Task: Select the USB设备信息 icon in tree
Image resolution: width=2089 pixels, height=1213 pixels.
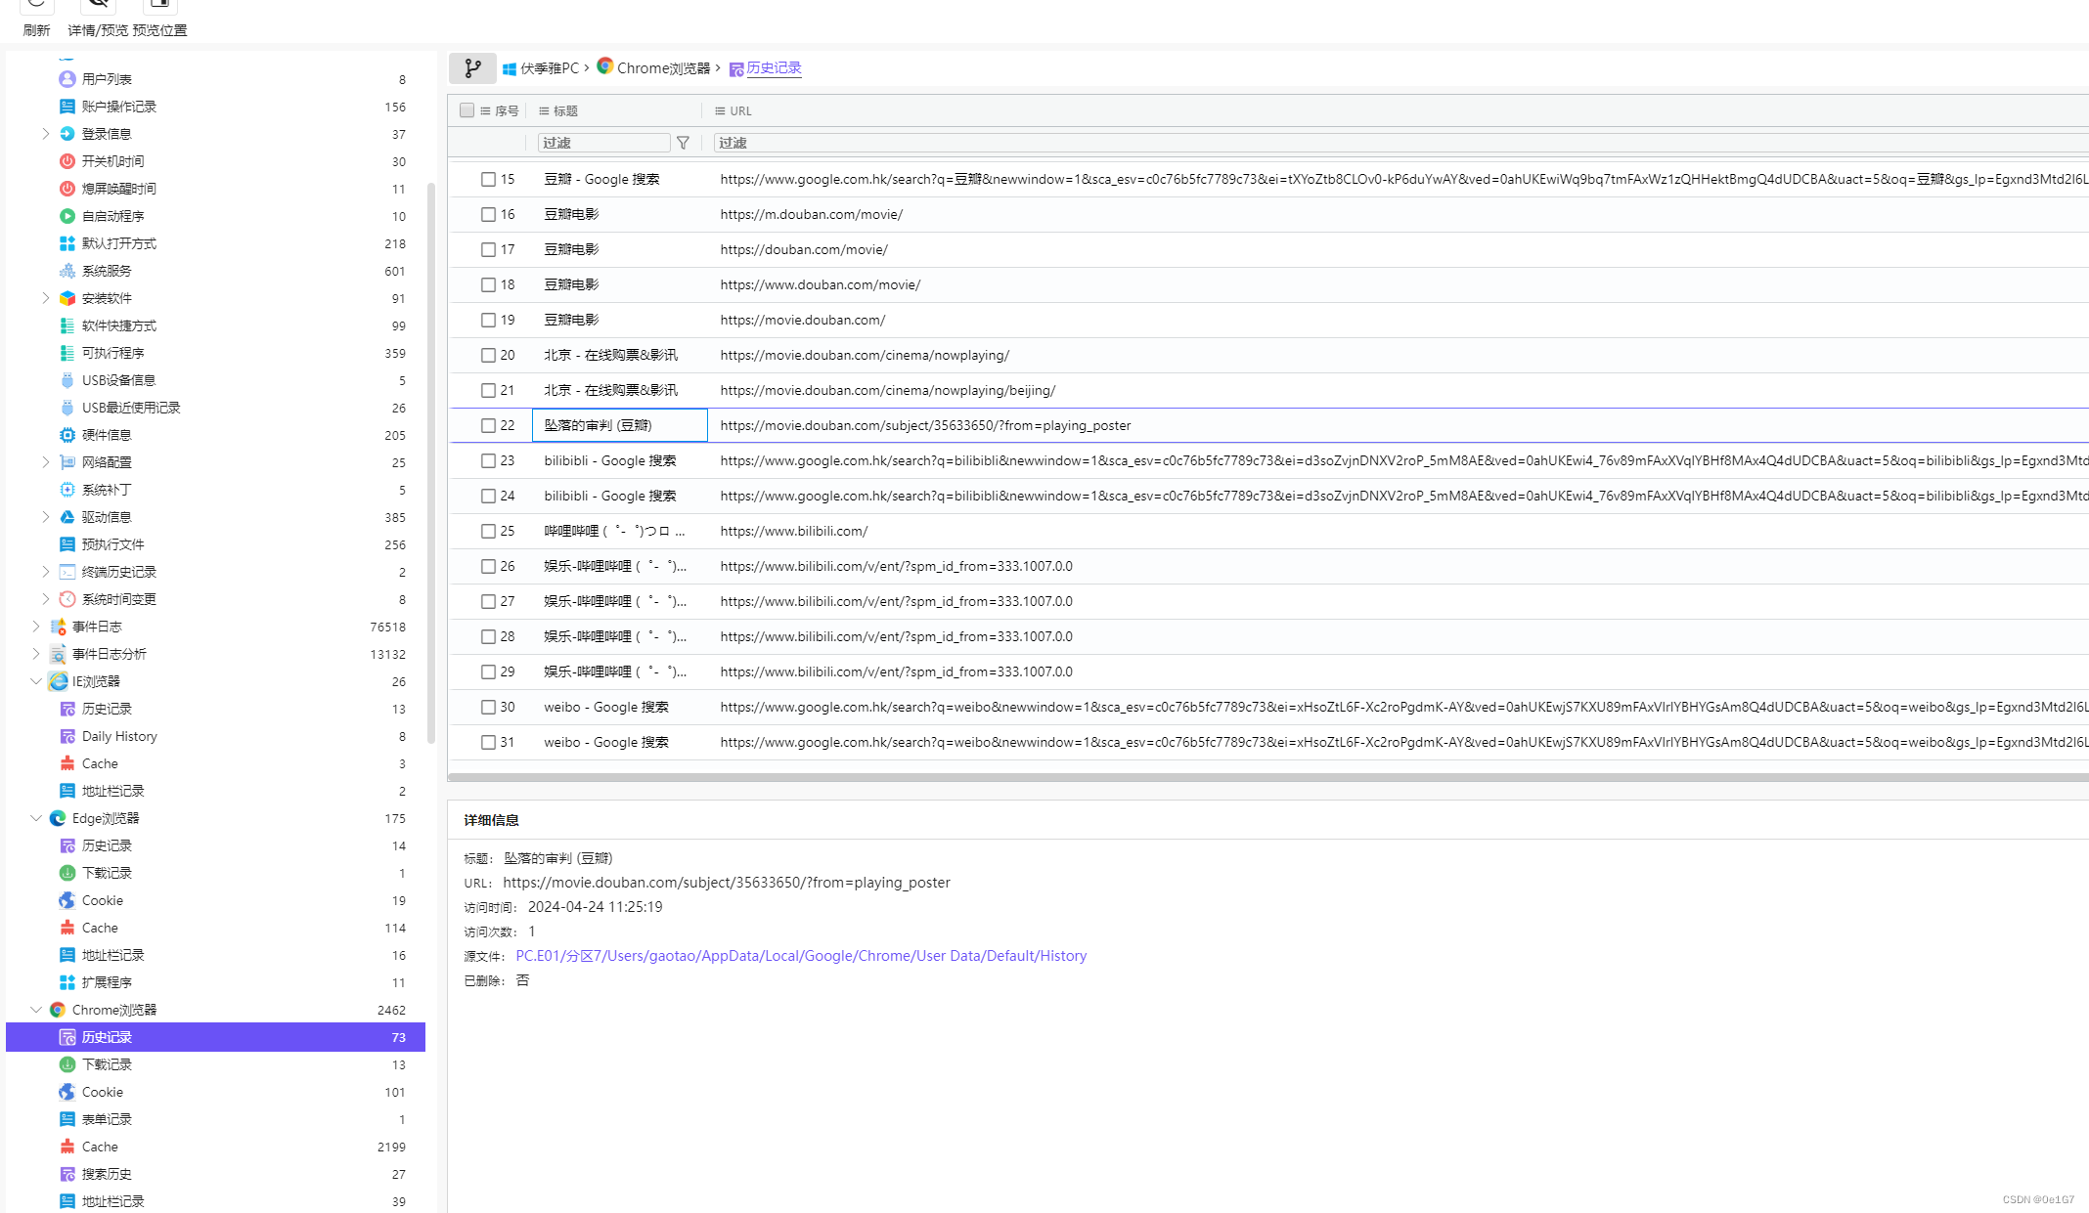Action: [x=67, y=380]
